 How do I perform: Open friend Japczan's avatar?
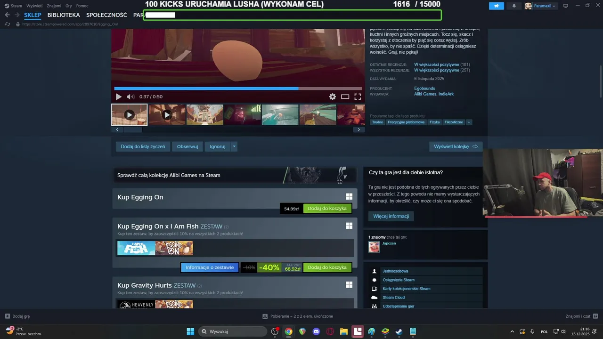[x=374, y=247]
